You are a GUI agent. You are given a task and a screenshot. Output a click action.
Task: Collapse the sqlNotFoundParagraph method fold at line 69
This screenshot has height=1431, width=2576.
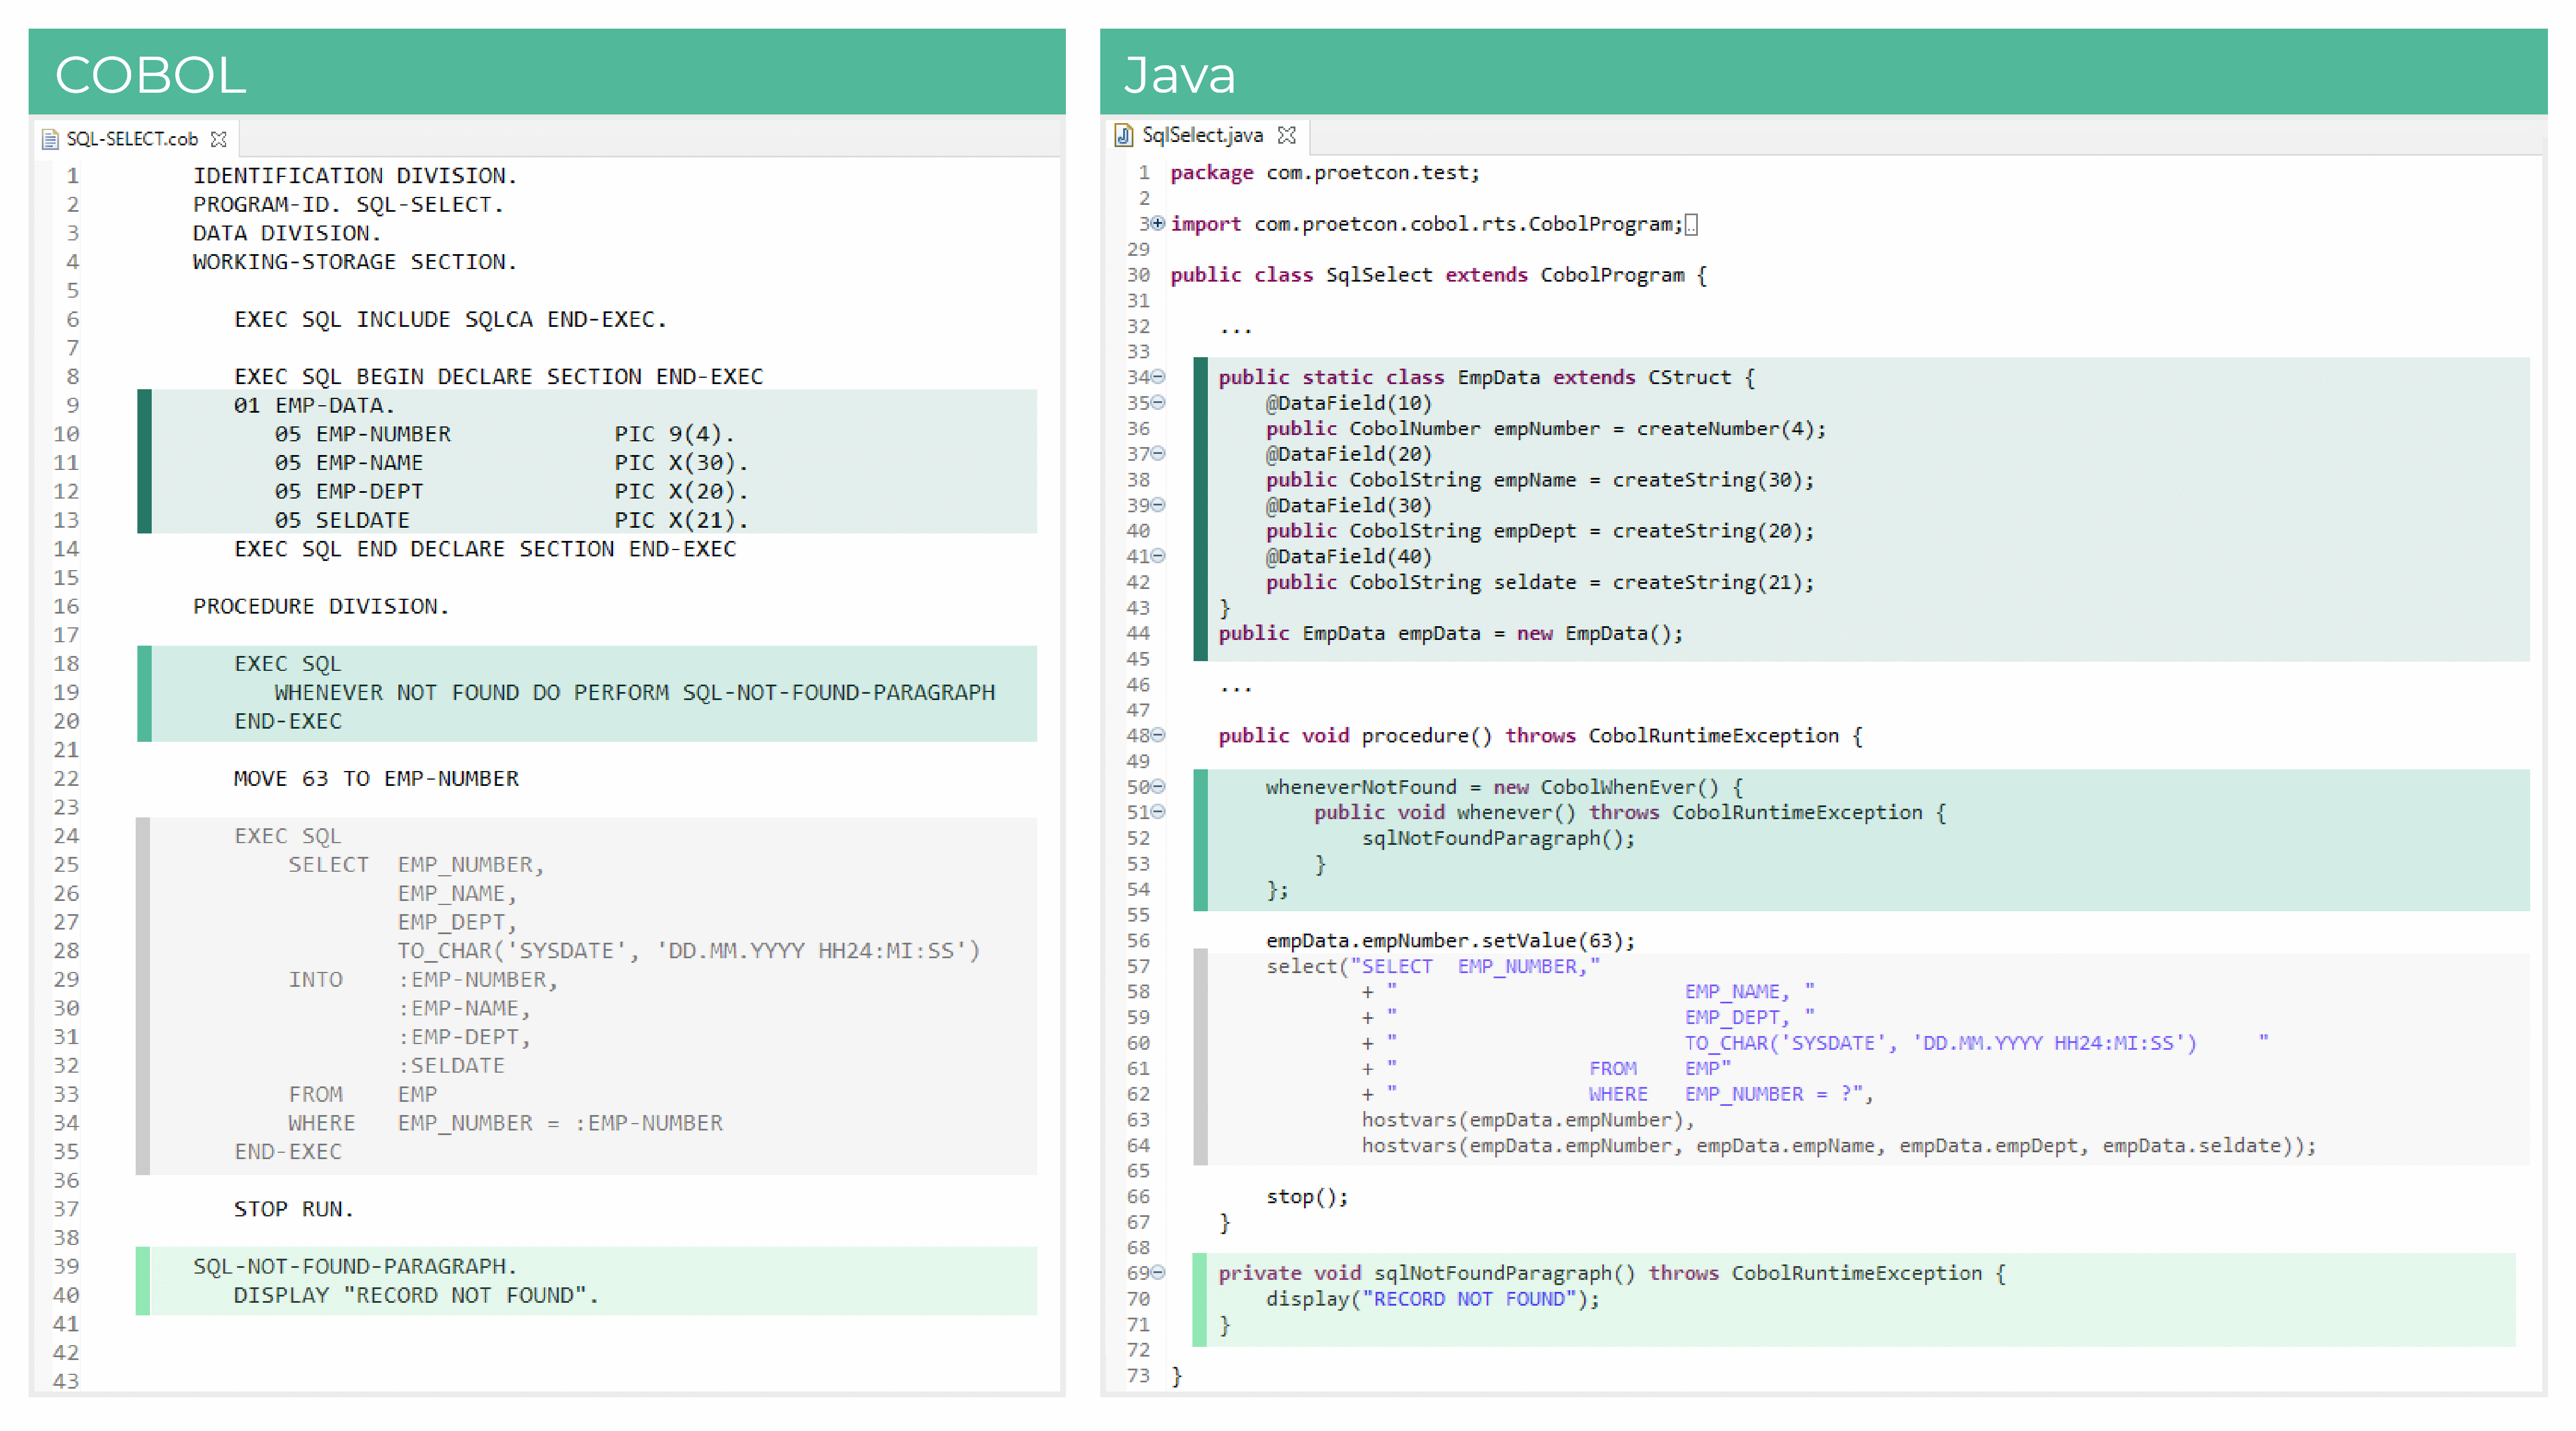click(1157, 1272)
